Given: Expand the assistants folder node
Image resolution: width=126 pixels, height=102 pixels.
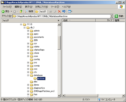Looking at the screenshot, I should tap(28, 37).
